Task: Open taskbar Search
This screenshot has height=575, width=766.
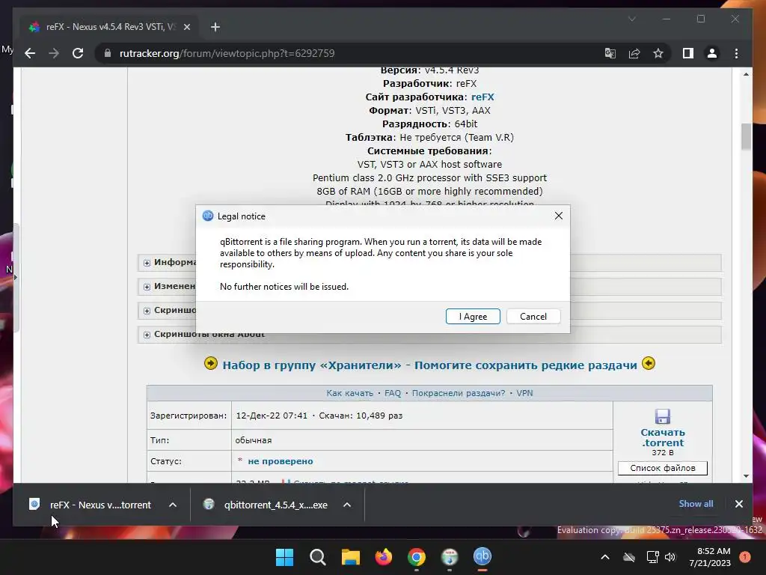Action: pos(317,557)
